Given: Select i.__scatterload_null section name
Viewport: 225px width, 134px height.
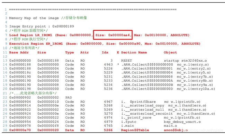Looking at the screenshot, I should click(143, 110).
